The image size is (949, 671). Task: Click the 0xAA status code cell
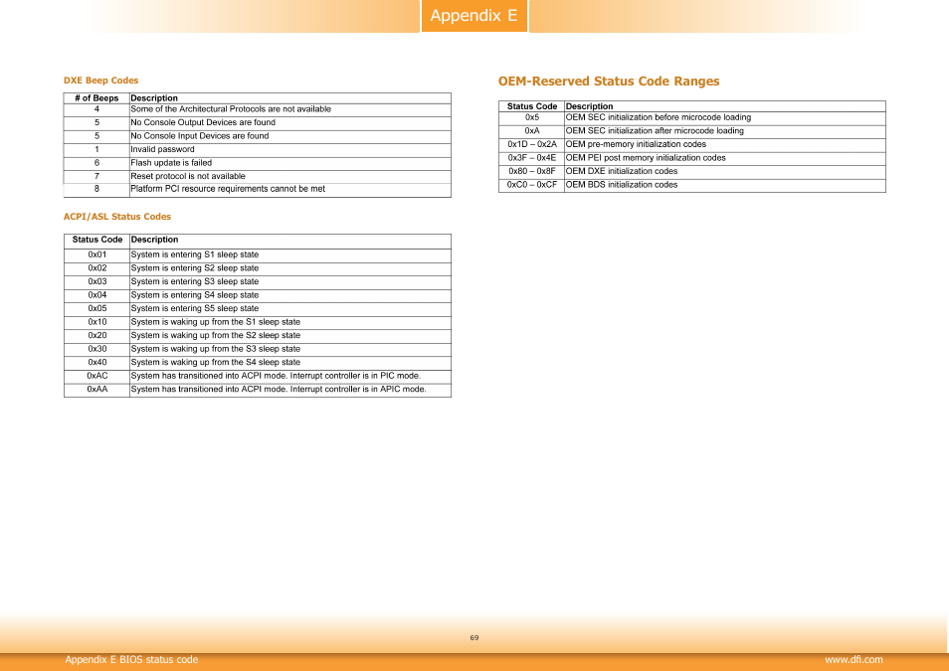[96, 389]
